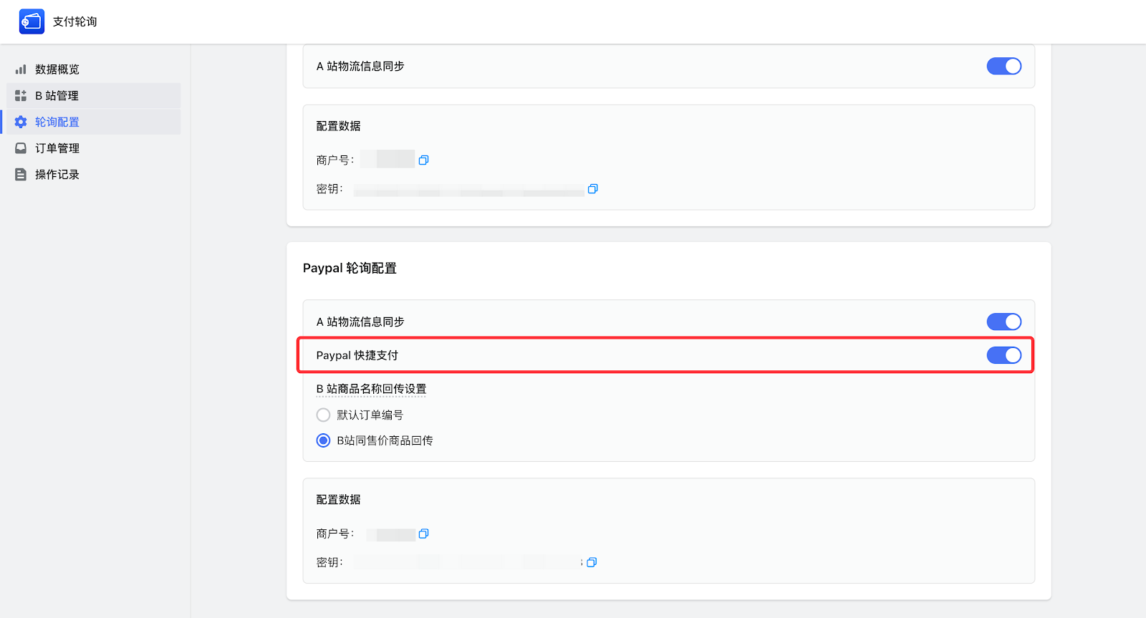Click the 支付轮询 app logo icon

(x=32, y=21)
